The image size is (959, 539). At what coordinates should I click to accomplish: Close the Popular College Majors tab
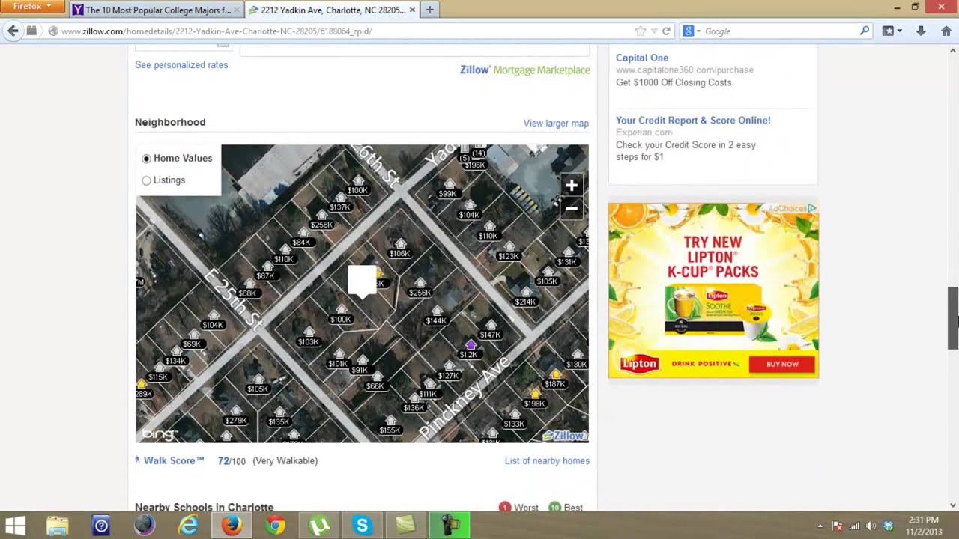(237, 10)
